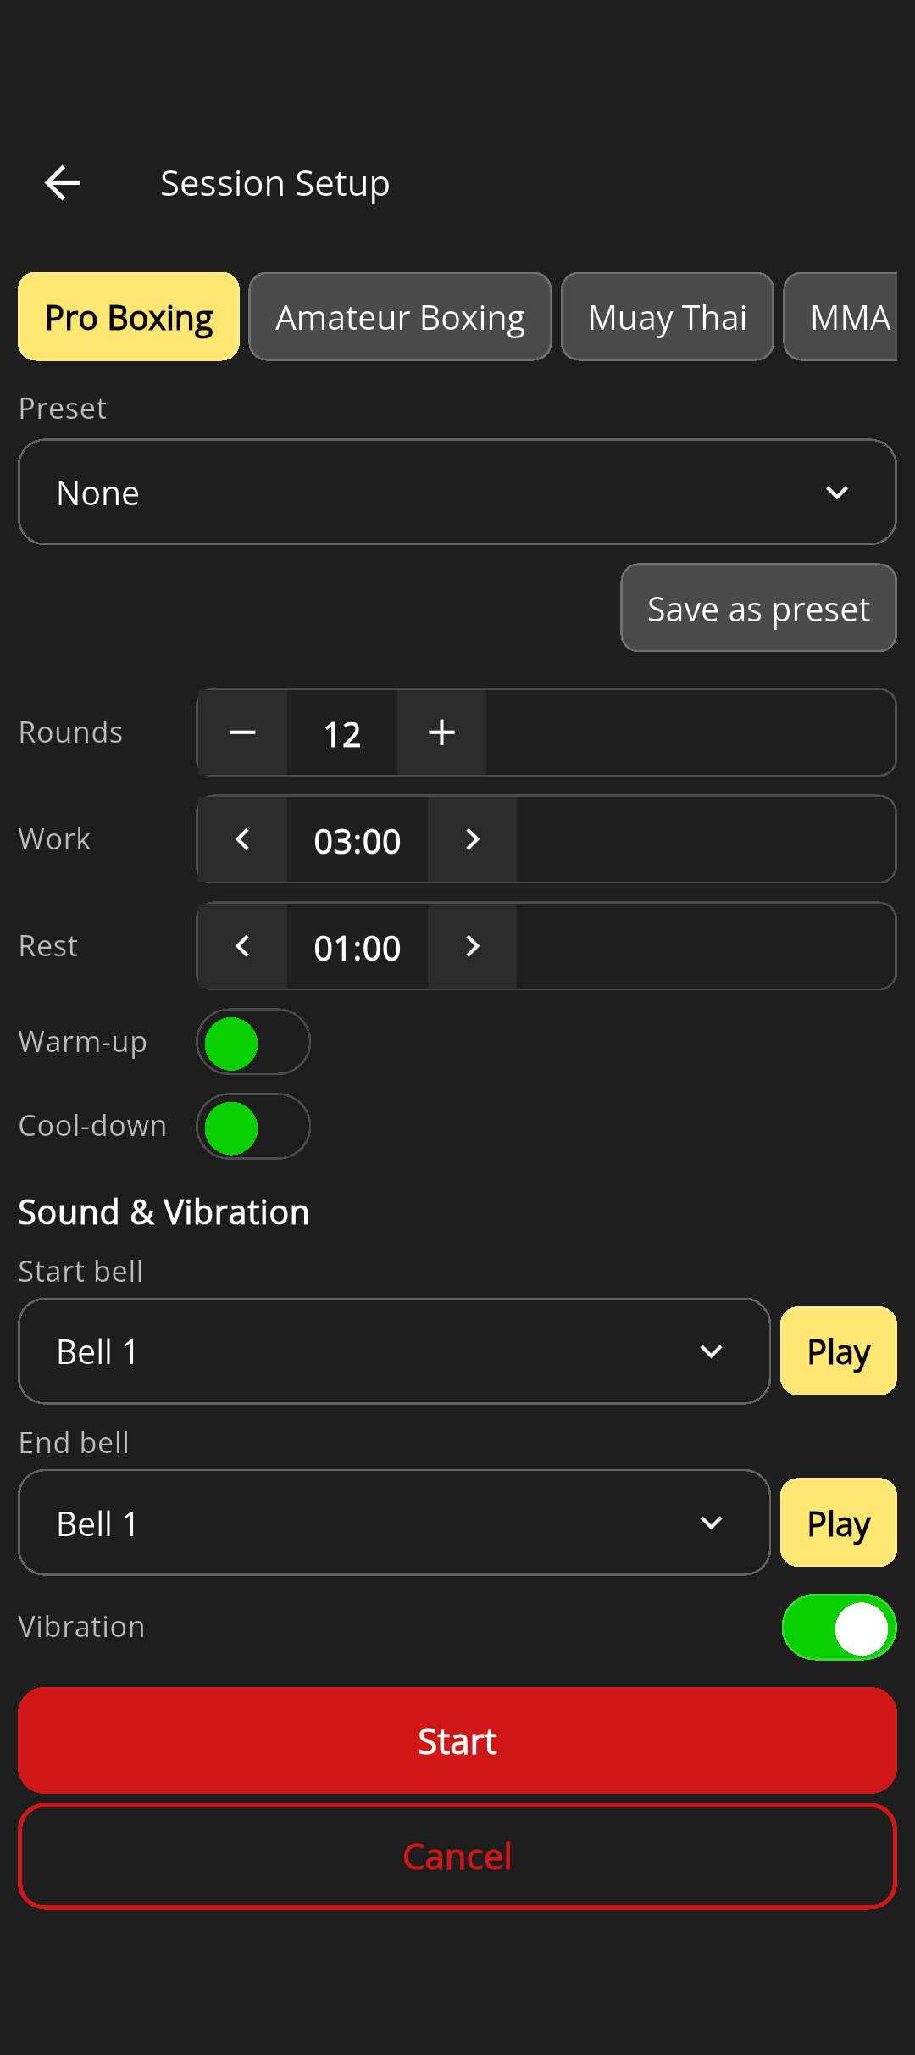Open the Preset dropdown showing None

coord(457,493)
